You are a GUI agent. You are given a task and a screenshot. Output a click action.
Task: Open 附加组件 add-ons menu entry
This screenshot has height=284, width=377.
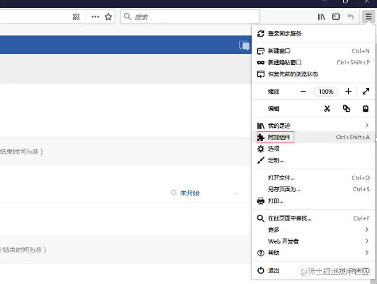tap(313, 137)
